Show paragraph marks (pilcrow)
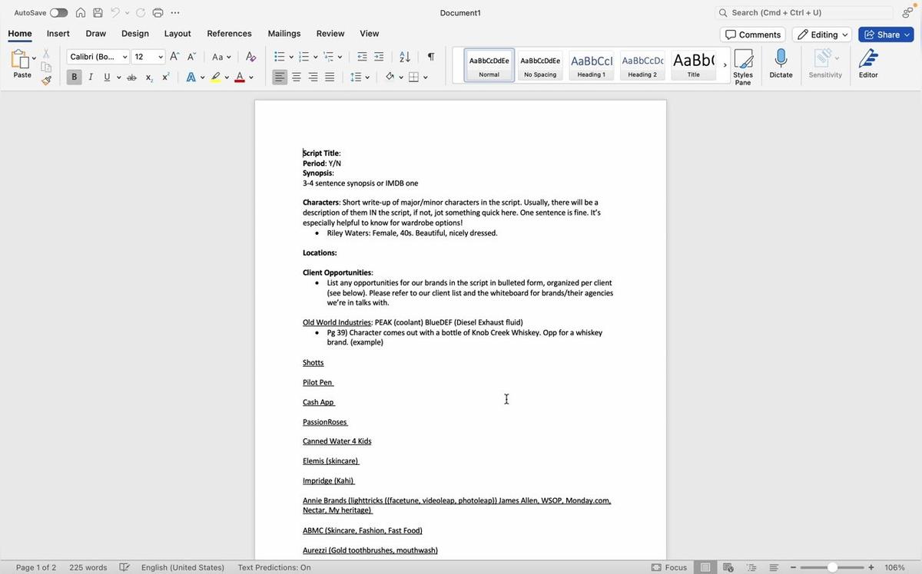The image size is (922, 574). (x=431, y=57)
